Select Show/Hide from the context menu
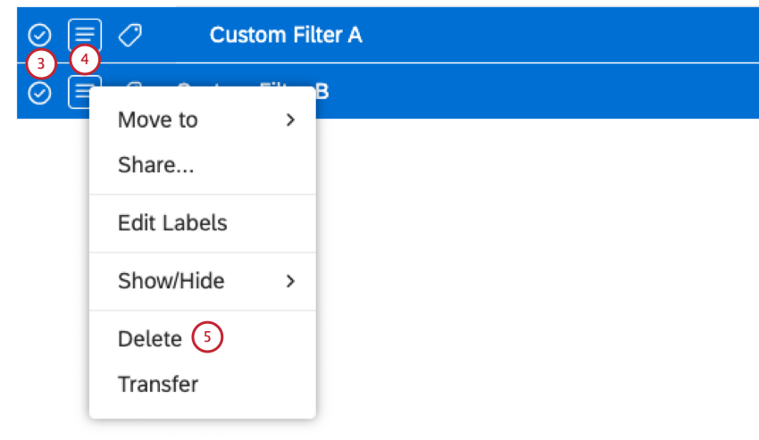Image resolution: width=759 pixels, height=440 pixels. (x=171, y=281)
